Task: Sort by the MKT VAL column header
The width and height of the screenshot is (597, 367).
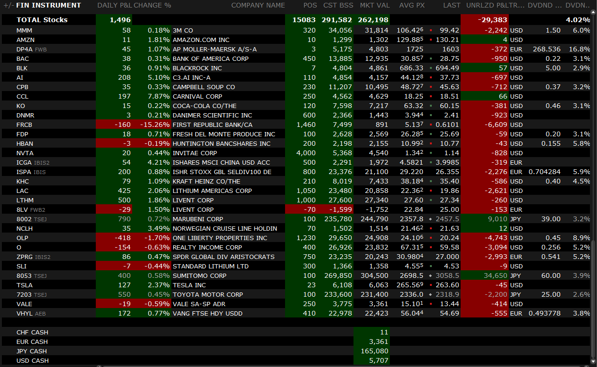Action: pyautogui.click(x=374, y=5)
